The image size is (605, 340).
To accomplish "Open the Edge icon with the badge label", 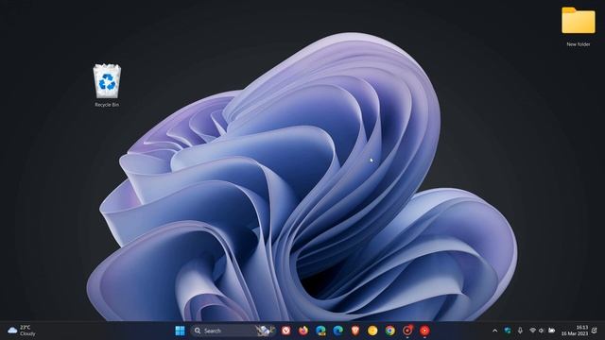I will point(320,331).
